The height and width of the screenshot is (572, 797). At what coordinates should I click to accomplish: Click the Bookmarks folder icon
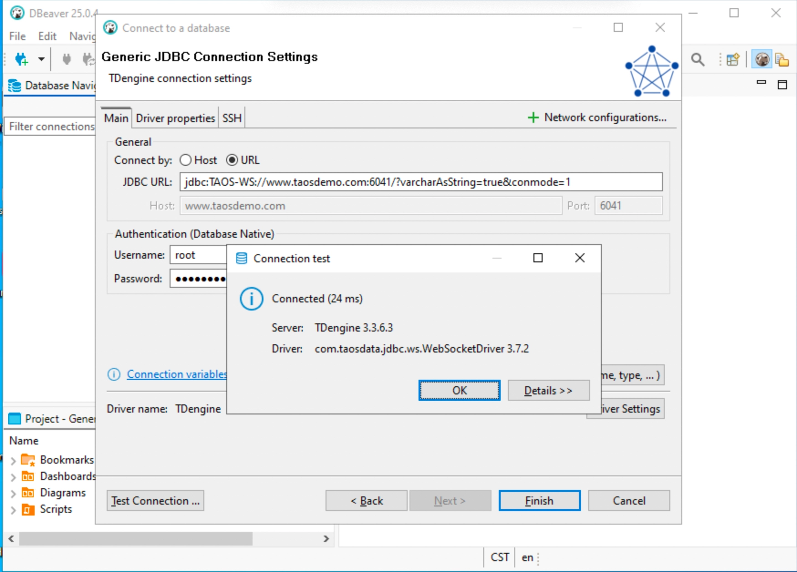[28, 460]
